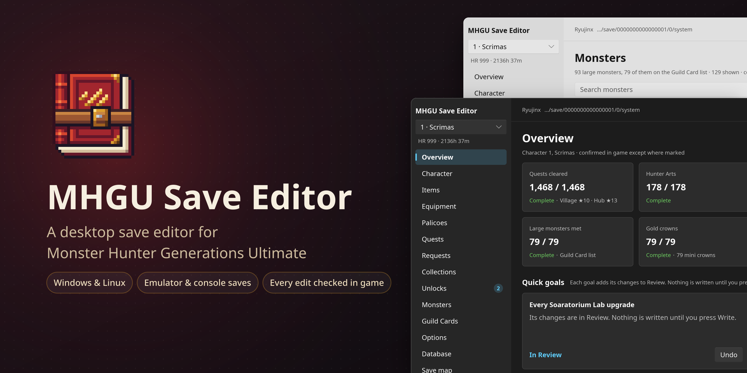Select Overview in the light window sidebar
The image size is (747, 373).
coord(513,77)
